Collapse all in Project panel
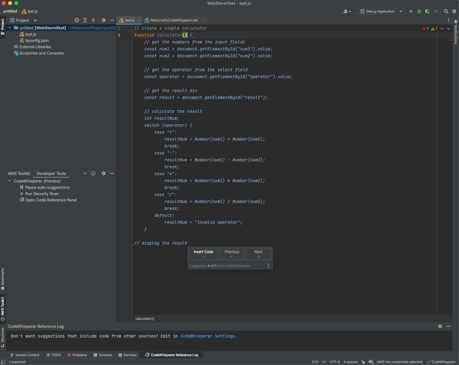459x365 pixels. [x=93, y=20]
